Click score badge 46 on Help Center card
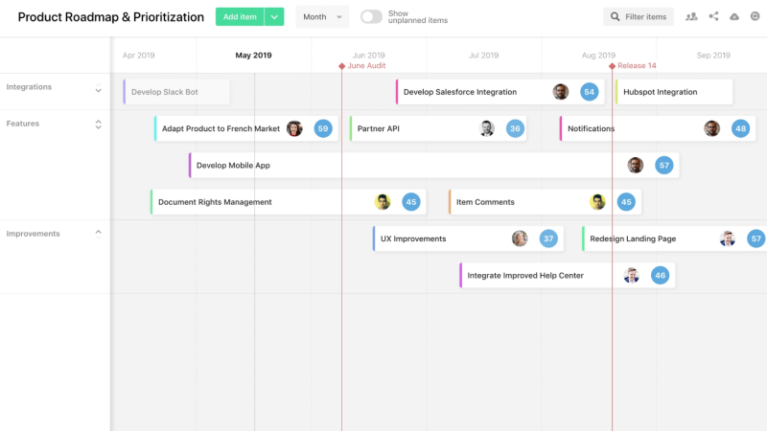The width and height of the screenshot is (767, 431). pos(660,275)
